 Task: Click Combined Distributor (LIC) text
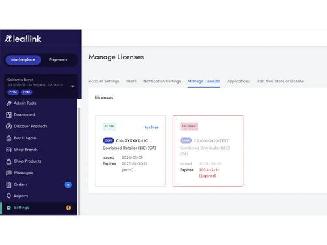pyautogui.click(x=205, y=148)
